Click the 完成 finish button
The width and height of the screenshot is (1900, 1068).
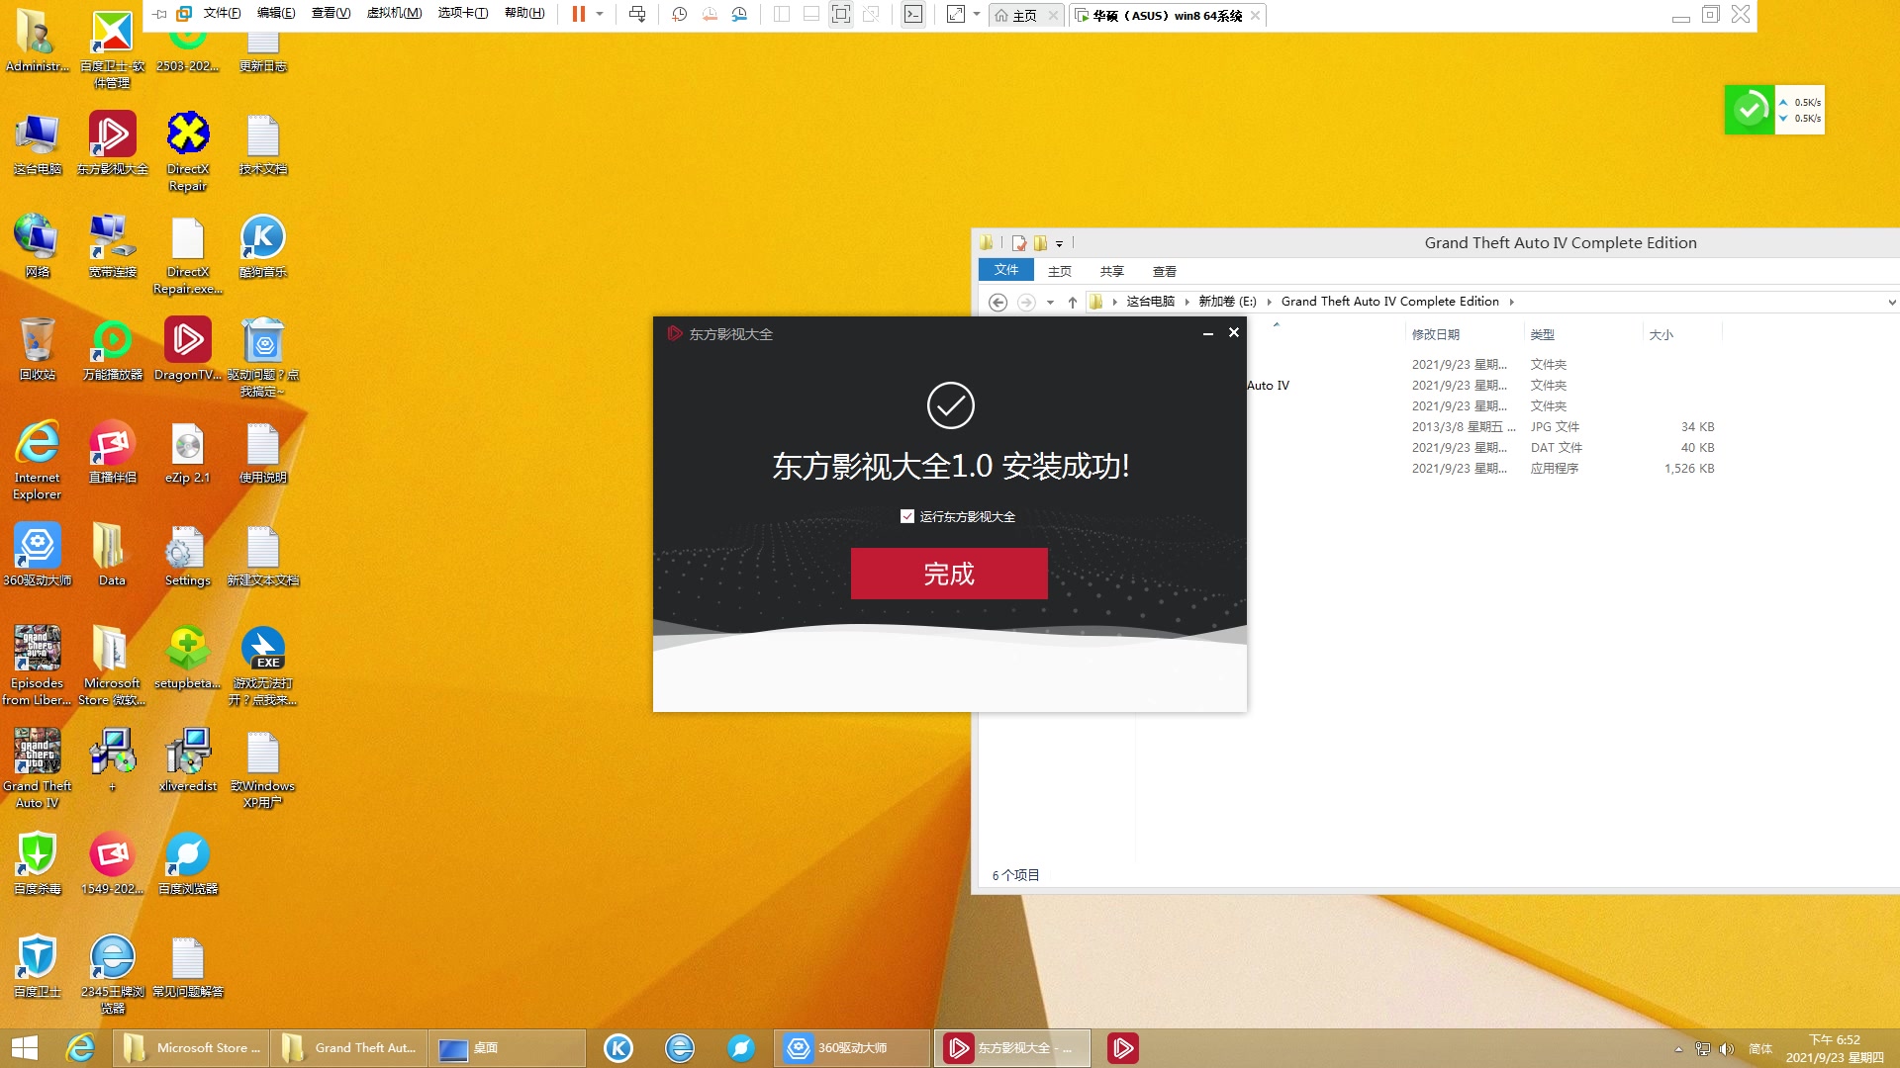[x=949, y=574]
